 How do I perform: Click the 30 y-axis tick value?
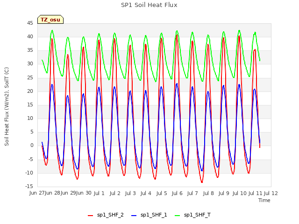(x=30, y=64)
